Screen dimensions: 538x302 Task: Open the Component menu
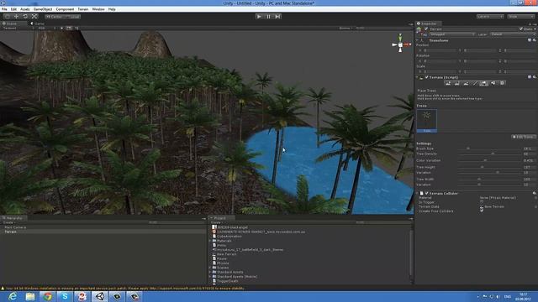tap(65, 9)
